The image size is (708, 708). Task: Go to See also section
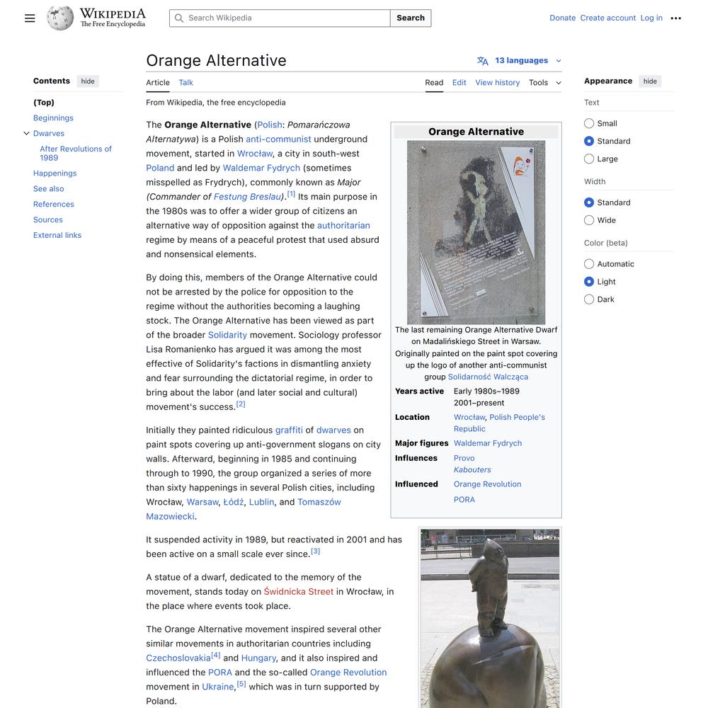click(48, 189)
